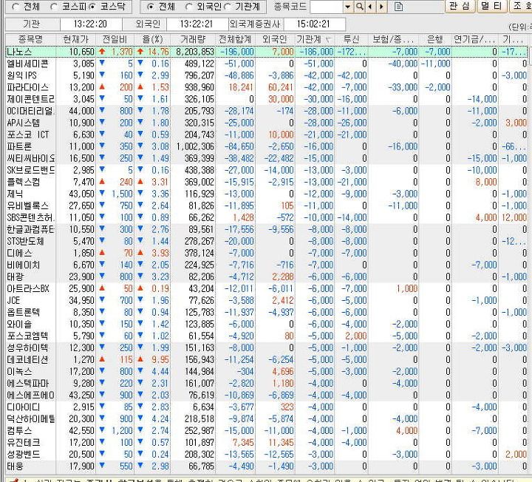Select the first 전체 market radio button
Image resolution: width=532 pixels, height=482 pixels.
click(x=16, y=7)
